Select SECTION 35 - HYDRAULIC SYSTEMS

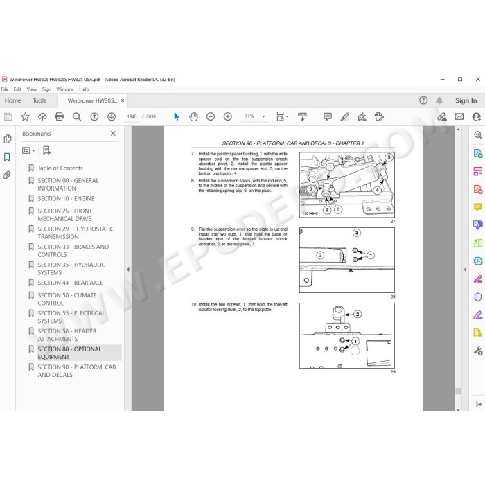[71, 269]
